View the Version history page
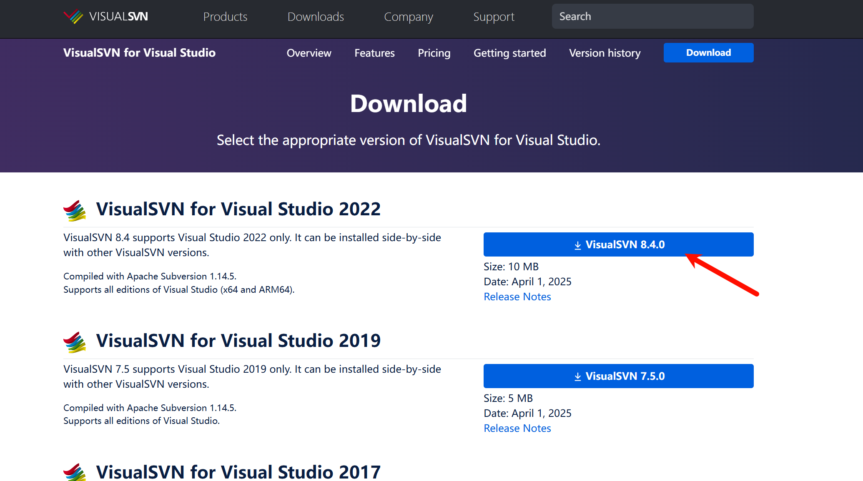863x481 pixels. pyautogui.click(x=605, y=53)
